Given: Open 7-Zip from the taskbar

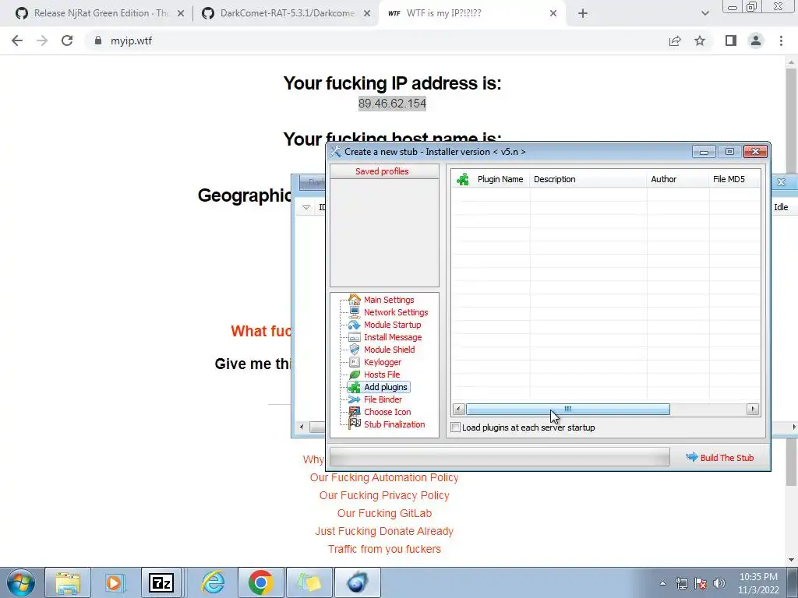Looking at the screenshot, I should [161, 582].
